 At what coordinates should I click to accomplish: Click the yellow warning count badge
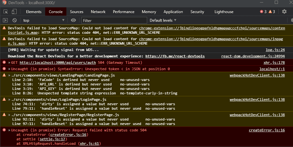tap(272, 12)
